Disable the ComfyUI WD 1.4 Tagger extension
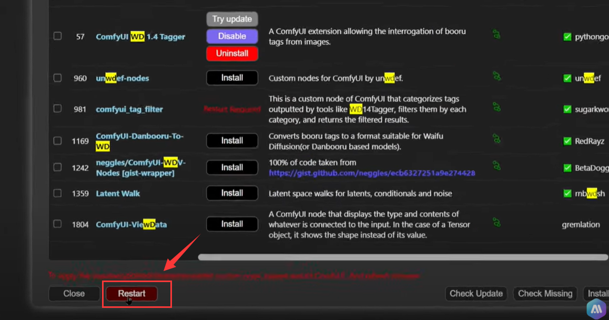 [x=232, y=36]
